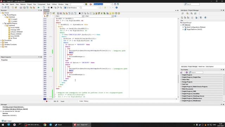225x127 pixels.
Task: Expand the Web Documents category in Tool Palette
Action: click(x=181, y=89)
